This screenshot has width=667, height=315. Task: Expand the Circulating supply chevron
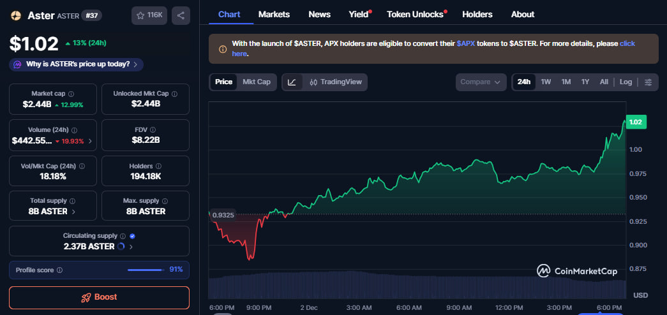click(x=131, y=246)
